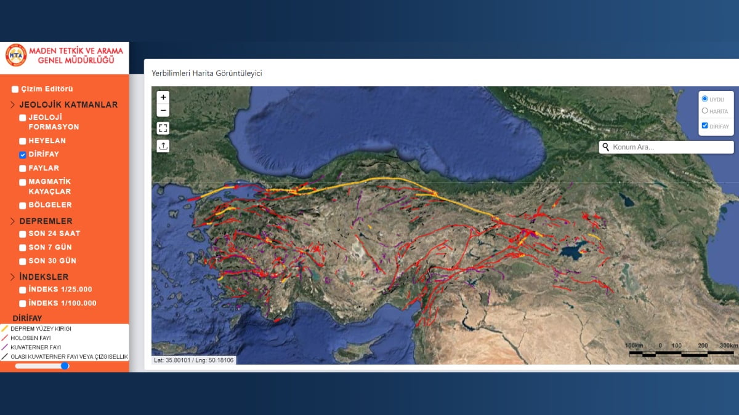Click yellow Deprem Yüzey Kırığı legend symbol

coord(5,329)
